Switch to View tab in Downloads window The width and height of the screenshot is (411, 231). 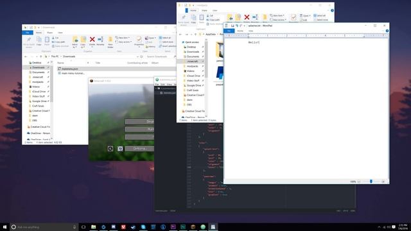60,33
